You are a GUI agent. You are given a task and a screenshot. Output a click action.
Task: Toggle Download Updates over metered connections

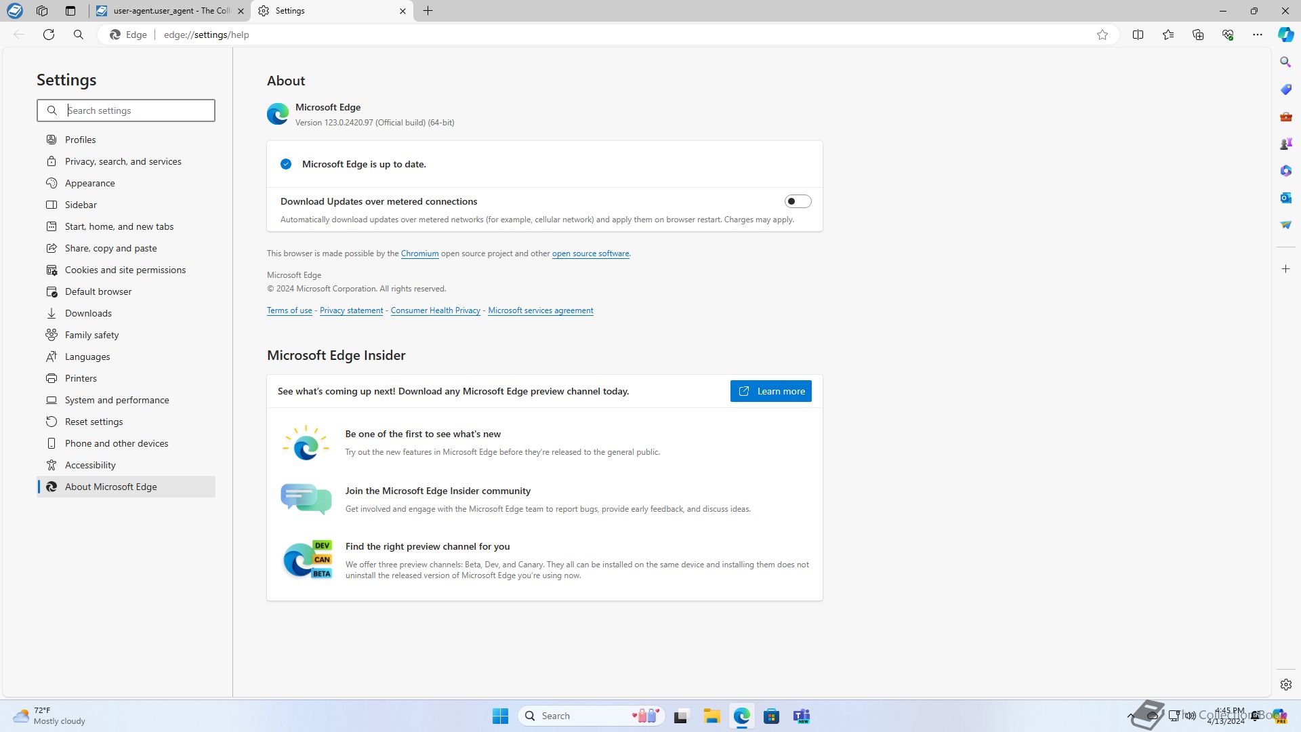(798, 201)
